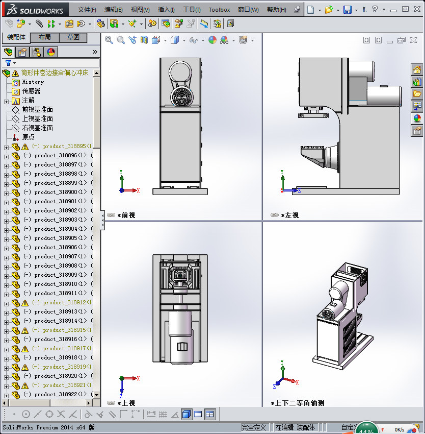425x434 pixels.
Task: Select the 原点 origin item
Action: point(28,137)
